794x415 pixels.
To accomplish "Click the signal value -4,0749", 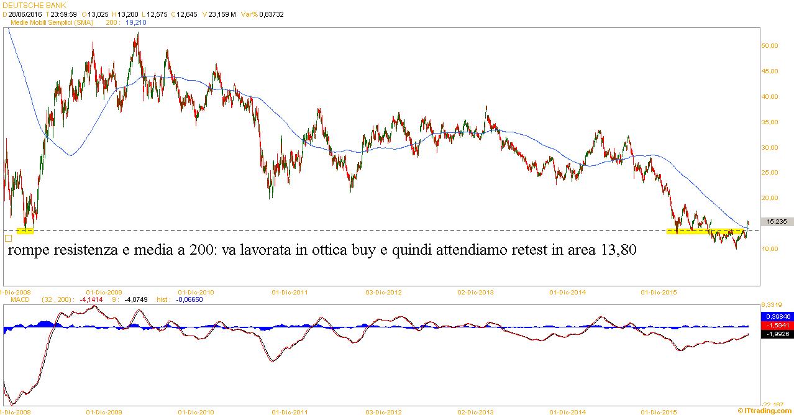I will (136, 299).
